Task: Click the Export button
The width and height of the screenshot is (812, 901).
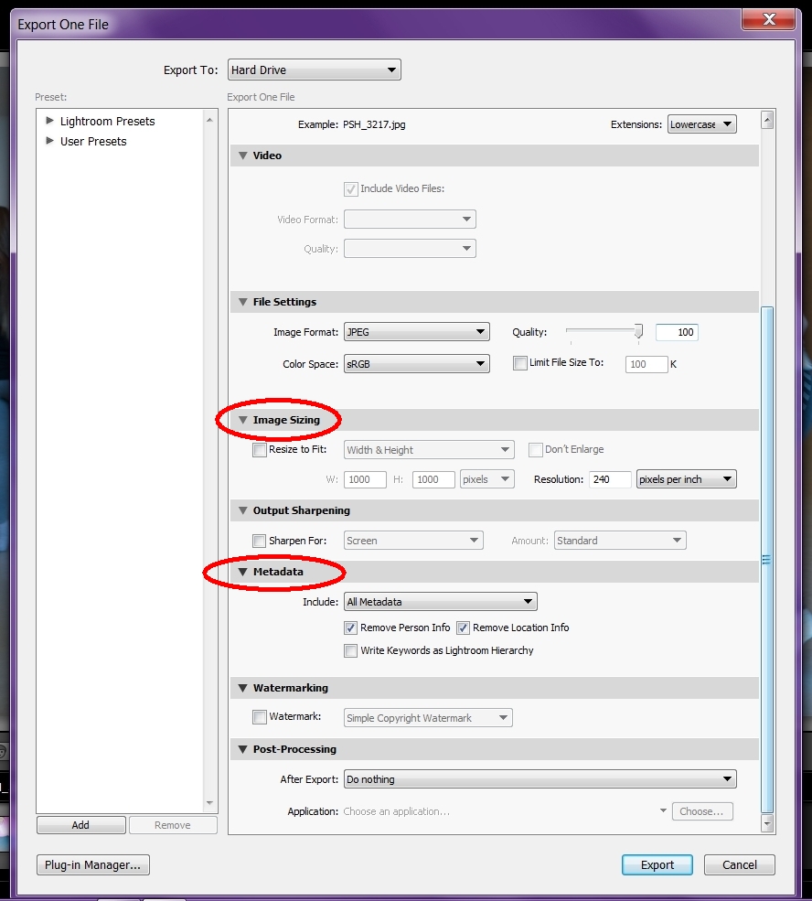Action: [x=657, y=864]
